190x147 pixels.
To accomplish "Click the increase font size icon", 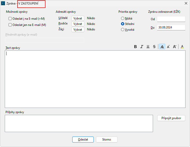I will (x=174, y=47).
